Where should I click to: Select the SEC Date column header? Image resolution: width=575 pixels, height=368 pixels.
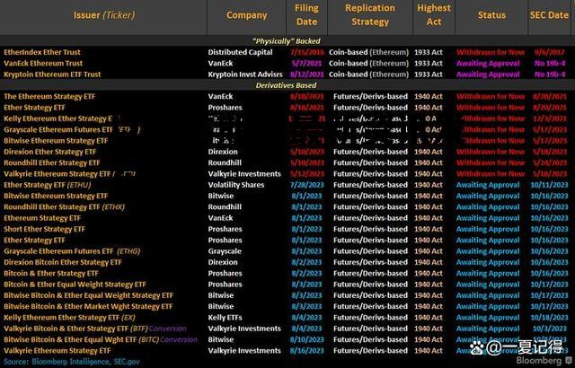[x=549, y=15]
